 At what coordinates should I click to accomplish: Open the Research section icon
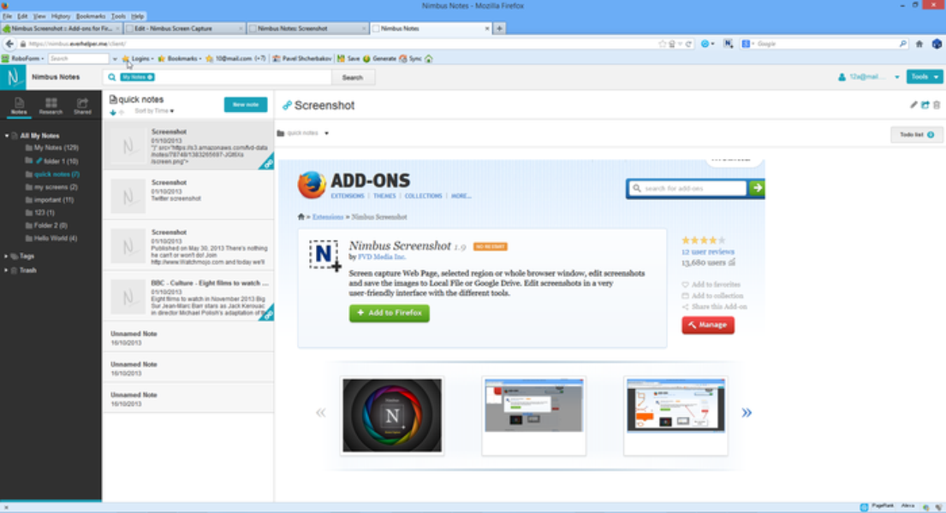[51, 105]
